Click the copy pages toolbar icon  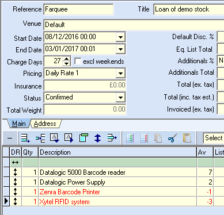coord(158,138)
